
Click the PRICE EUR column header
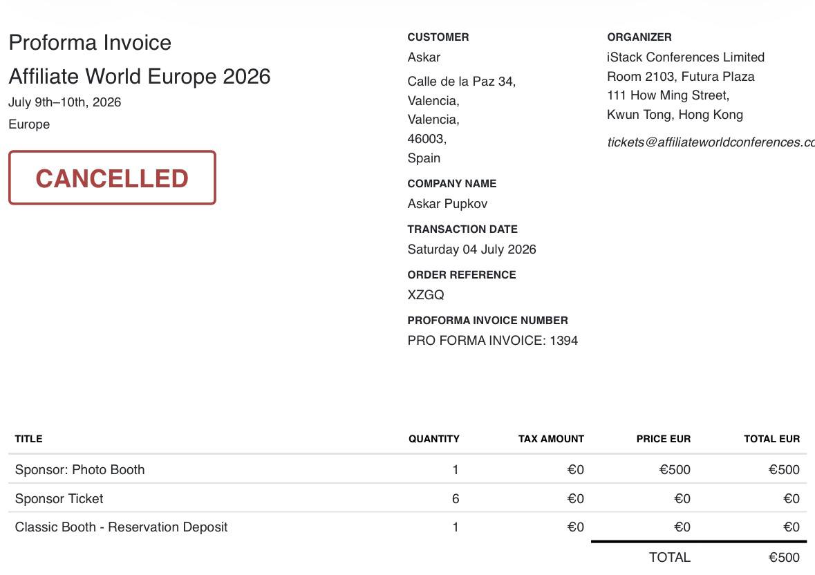[663, 439]
